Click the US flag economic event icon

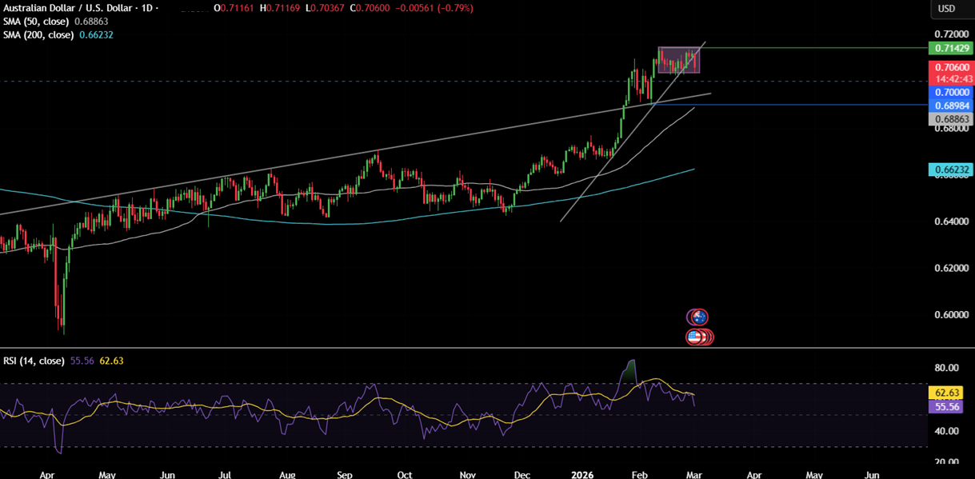coord(697,337)
